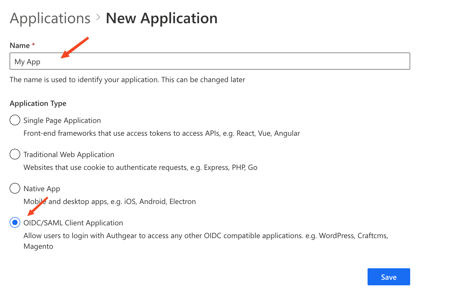Click the breadcrumb chevron separator
The image size is (456, 304).
[98, 17]
